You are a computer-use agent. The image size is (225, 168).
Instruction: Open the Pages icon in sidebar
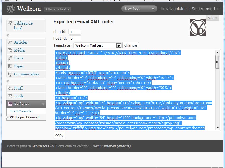(10, 66)
